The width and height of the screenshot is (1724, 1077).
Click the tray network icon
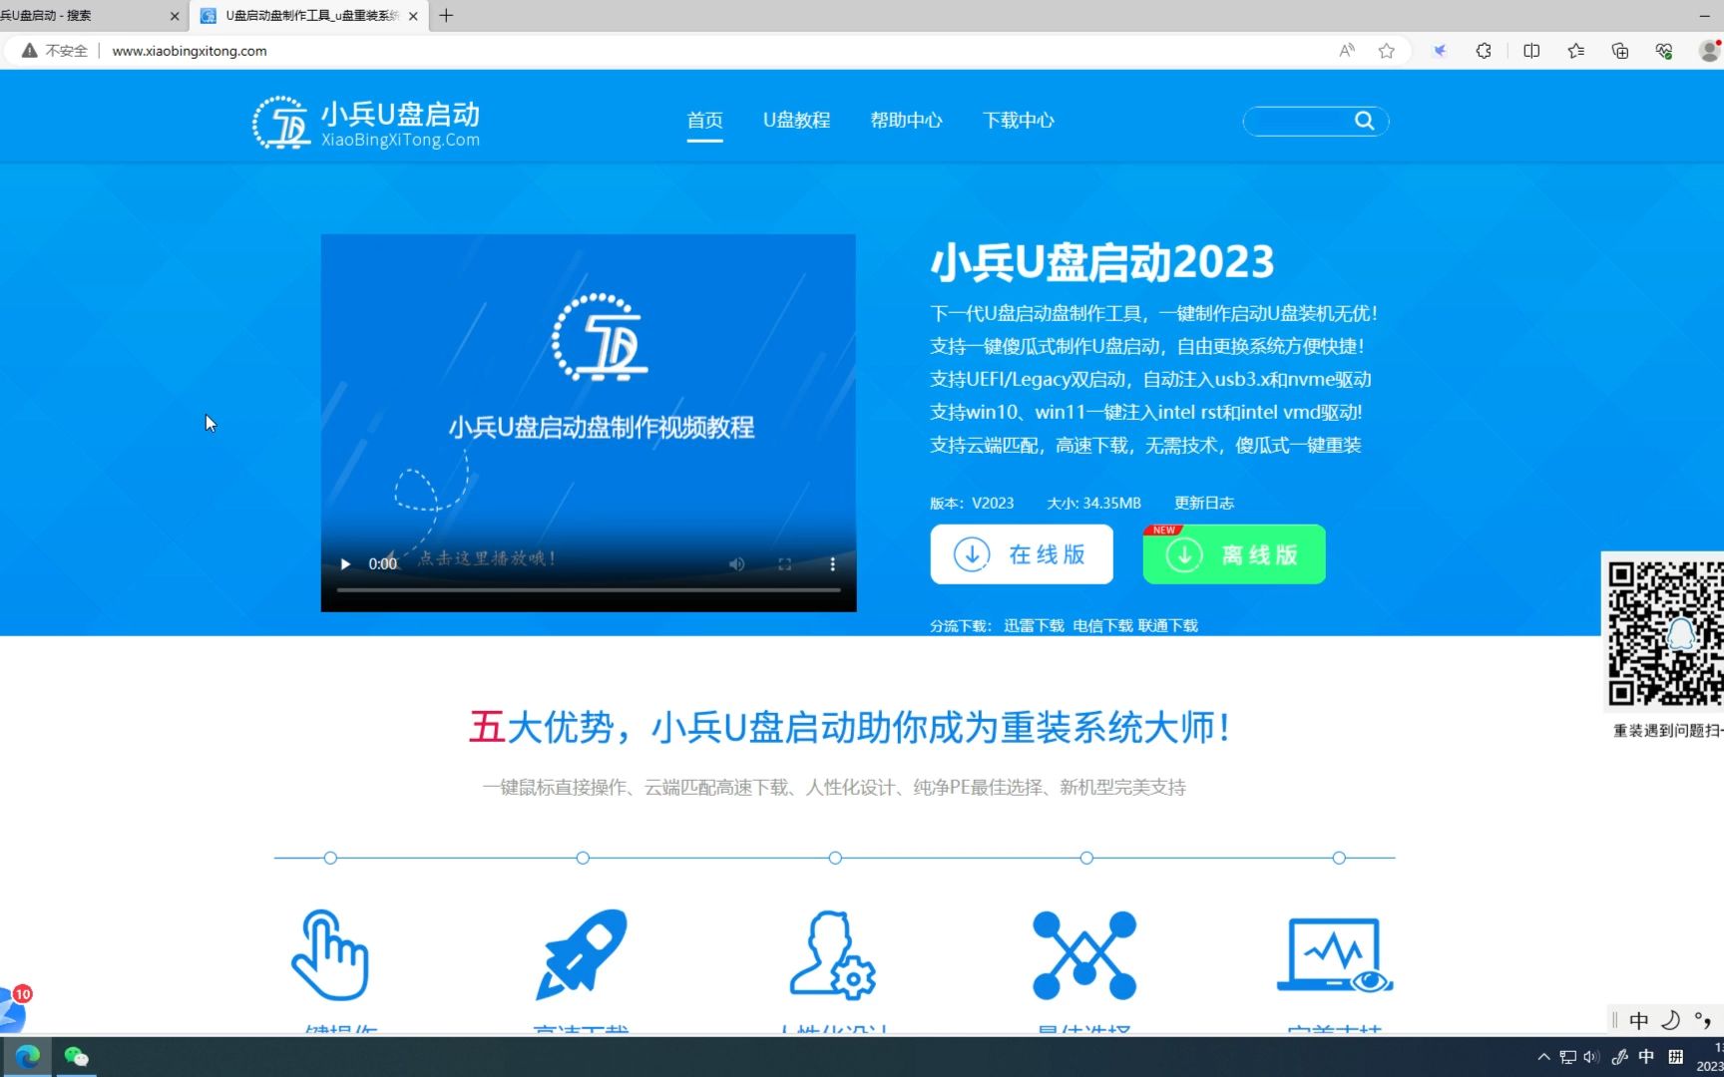[1568, 1057]
